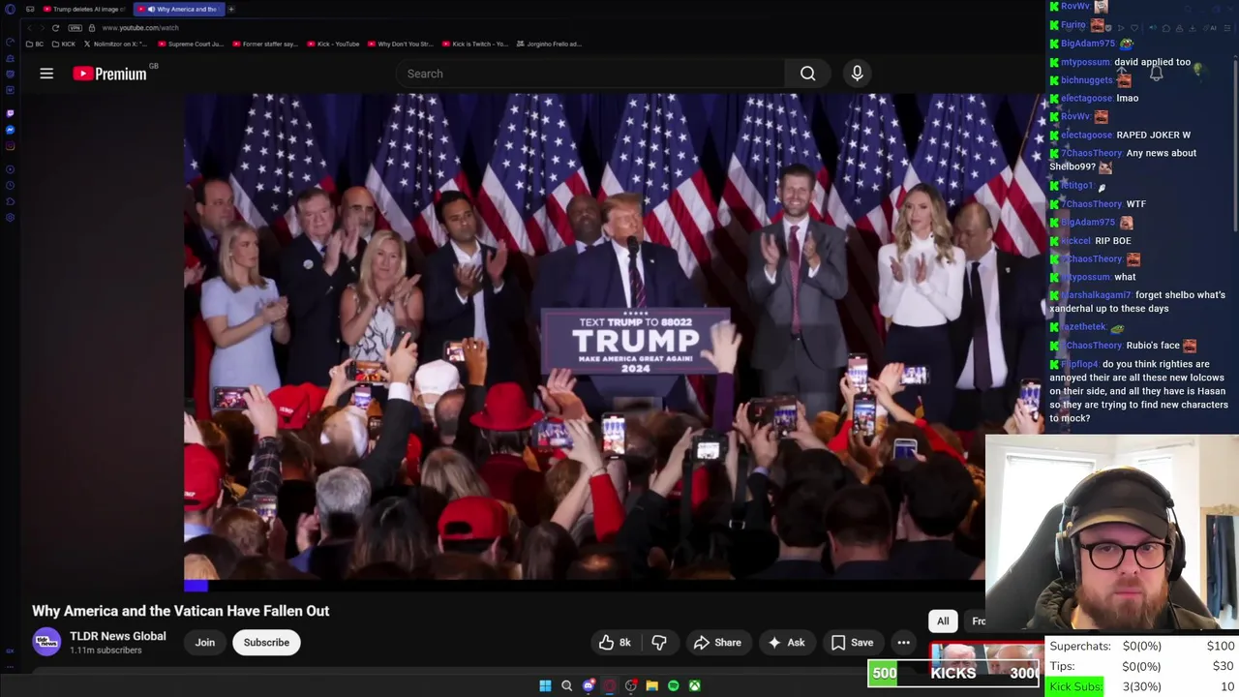The image size is (1239, 697).
Task: Open the Opera main menu logo
Action: [10, 9]
